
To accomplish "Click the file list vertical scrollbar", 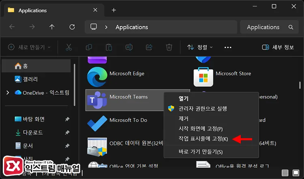I will 300,85.
